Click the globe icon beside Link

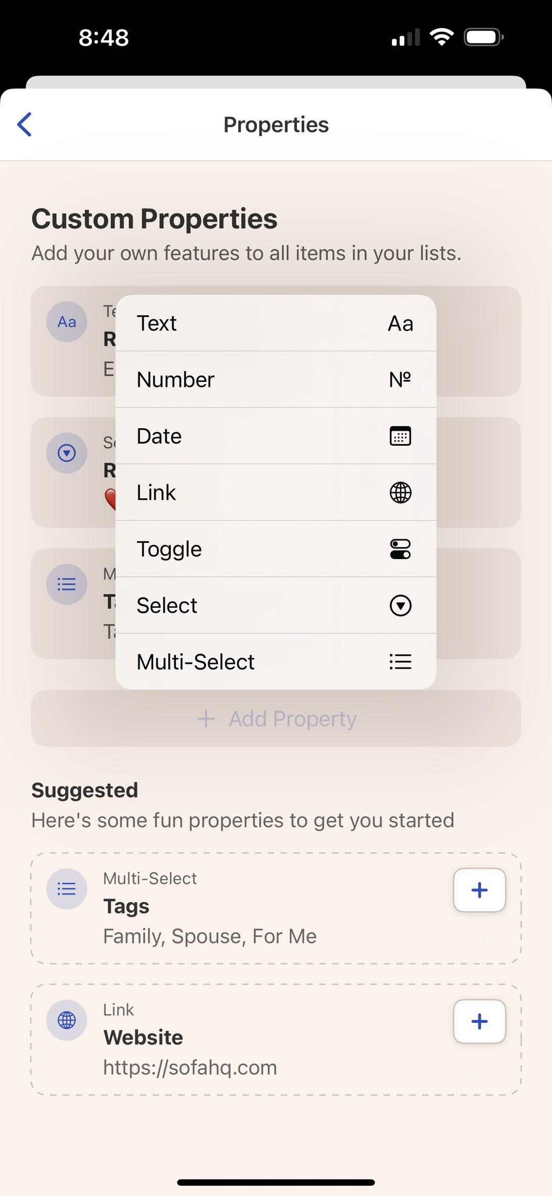pos(400,493)
